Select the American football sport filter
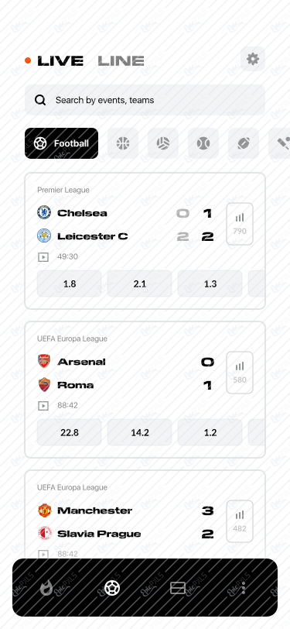The width and height of the screenshot is (290, 629). coord(244,143)
